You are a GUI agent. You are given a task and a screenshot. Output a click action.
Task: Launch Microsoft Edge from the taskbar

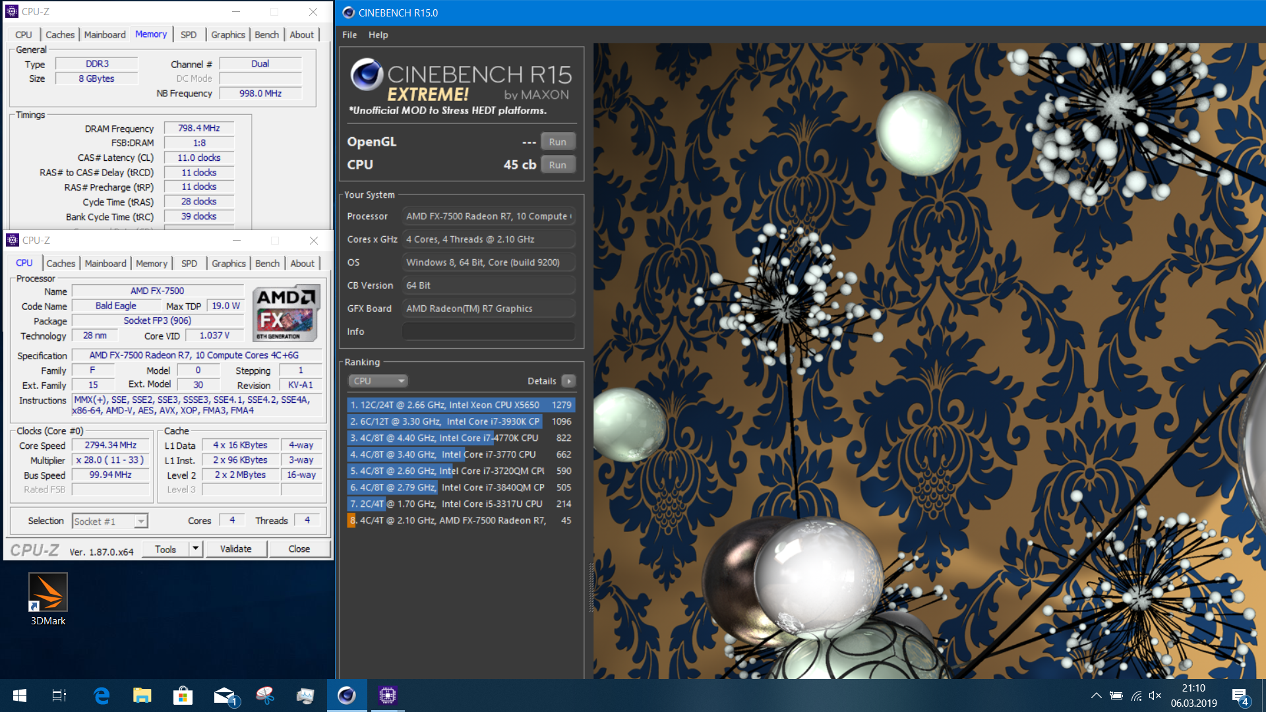(x=102, y=696)
